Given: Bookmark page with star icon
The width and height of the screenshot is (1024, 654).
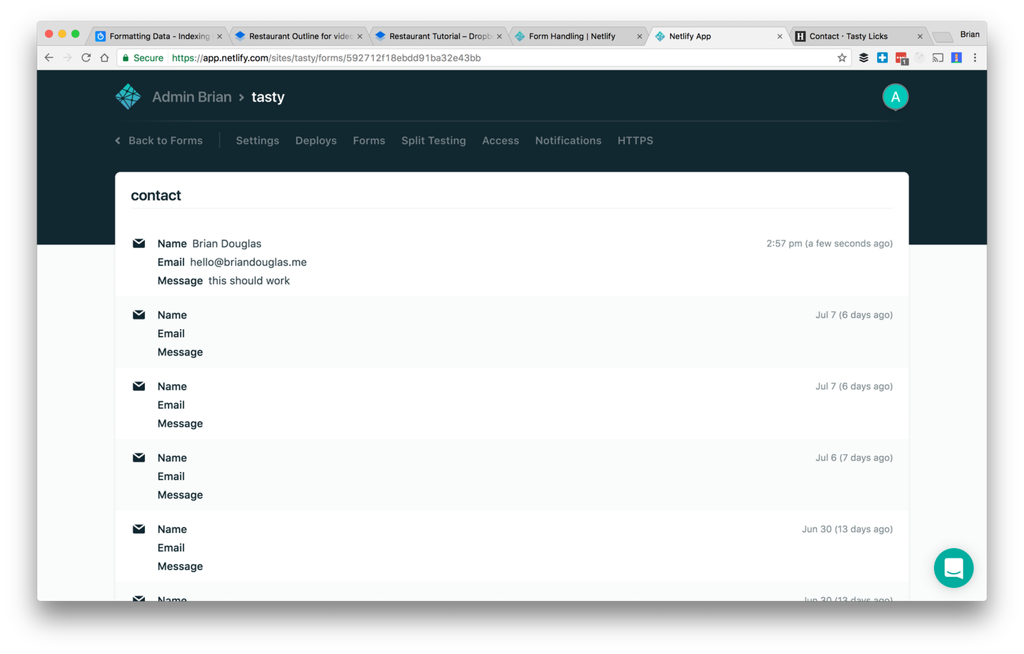Looking at the screenshot, I should pyautogui.click(x=842, y=58).
